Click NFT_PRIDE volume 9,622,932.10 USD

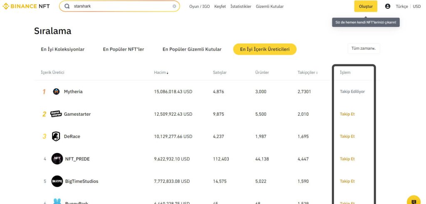click(172, 159)
